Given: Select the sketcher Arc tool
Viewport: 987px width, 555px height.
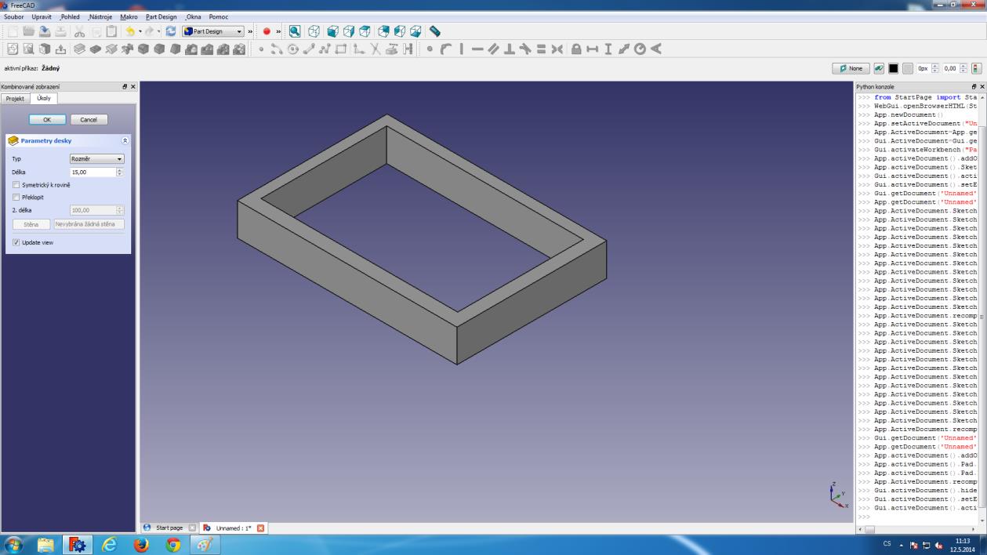Looking at the screenshot, I should [277, 49].
